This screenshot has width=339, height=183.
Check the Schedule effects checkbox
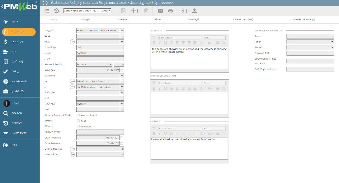[x=78, y=126]
